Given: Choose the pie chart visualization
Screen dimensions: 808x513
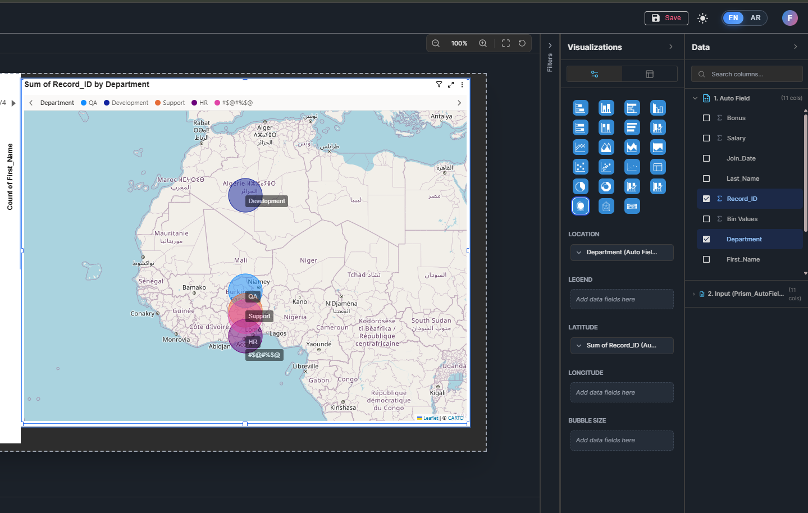Looking at the screenshot, I should 580,186.
